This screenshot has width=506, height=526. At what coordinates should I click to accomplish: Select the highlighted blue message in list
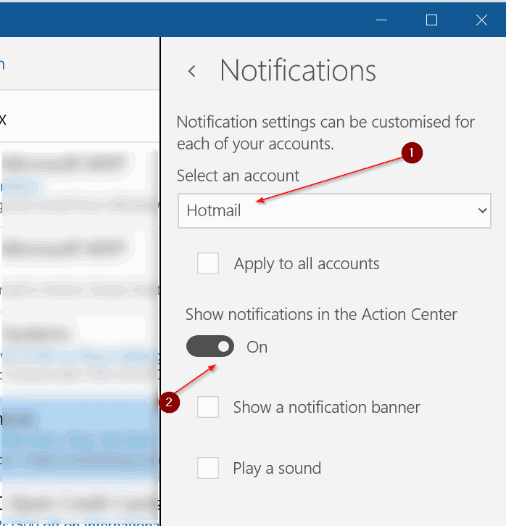click(79, 440)
